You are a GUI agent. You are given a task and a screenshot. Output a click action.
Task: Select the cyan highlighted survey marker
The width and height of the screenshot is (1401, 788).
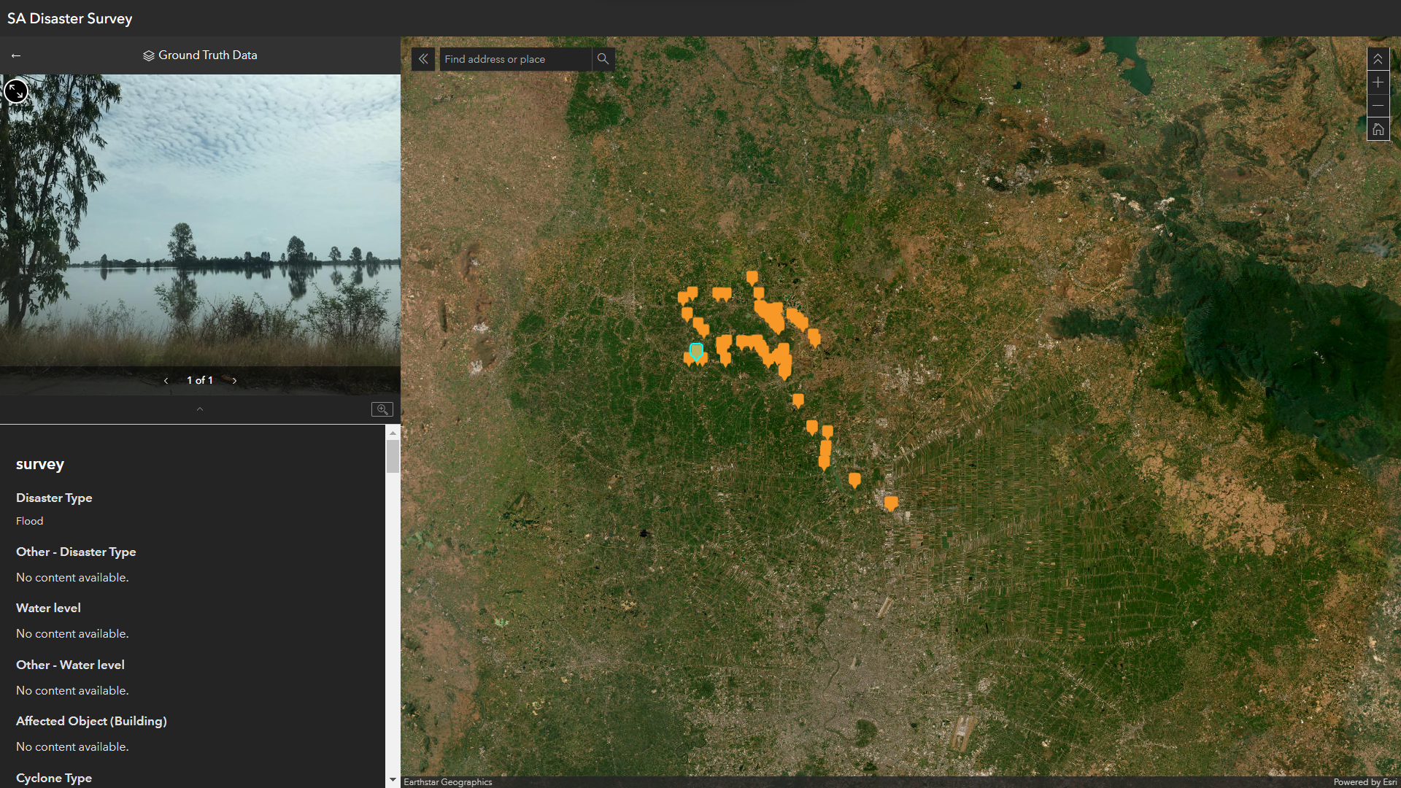point(696,352)
